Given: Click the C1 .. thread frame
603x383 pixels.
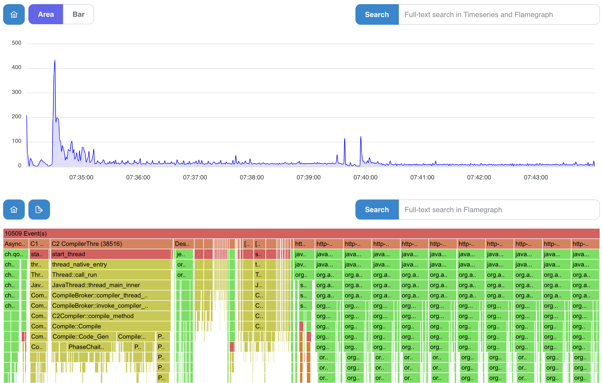Looking at the screenshot, I should coord(39,244).
